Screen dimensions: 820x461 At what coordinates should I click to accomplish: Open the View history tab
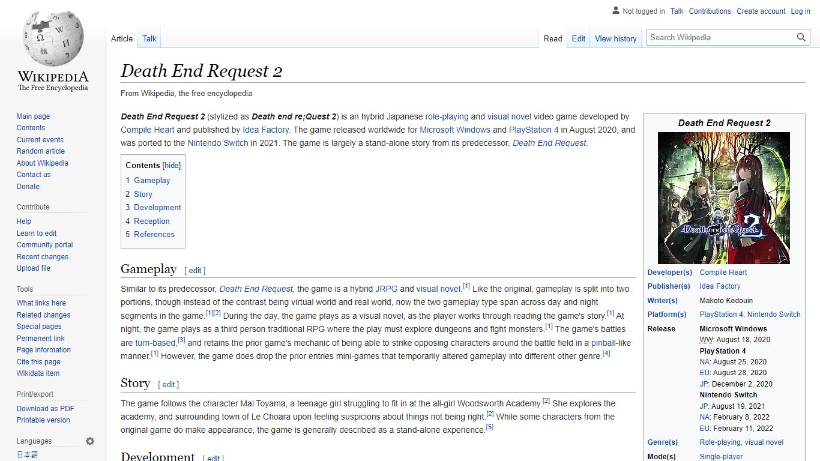pyautogui.click(x=616, y=38)
